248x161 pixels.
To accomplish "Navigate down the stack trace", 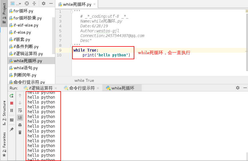I will point(20,103).
